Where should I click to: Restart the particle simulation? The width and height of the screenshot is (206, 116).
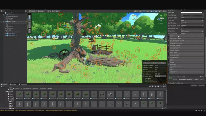point(155,63)
